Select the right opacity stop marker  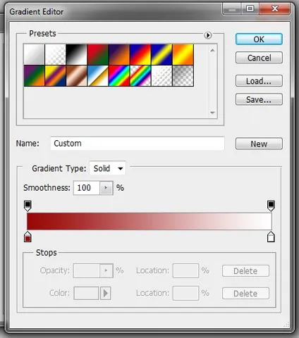(x=271, y=206)
